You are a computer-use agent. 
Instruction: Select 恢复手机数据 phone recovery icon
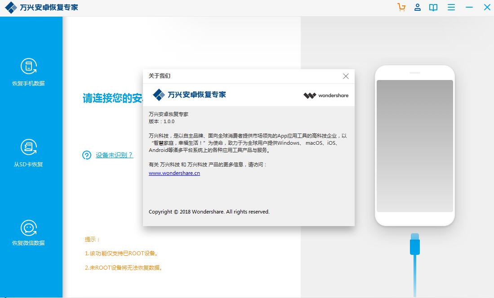pyautogui.click(x=29, y=66)
